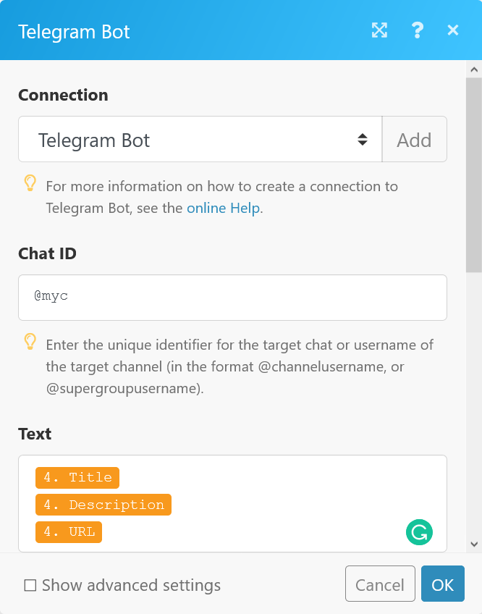Close the Telegram Bot dialog
482x614 pixels.
453,30
